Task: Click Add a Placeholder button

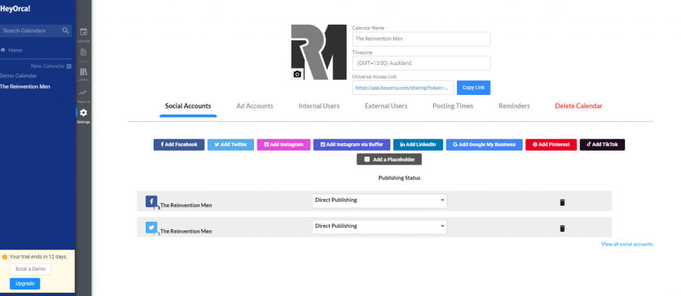Action: click(389, 159)
